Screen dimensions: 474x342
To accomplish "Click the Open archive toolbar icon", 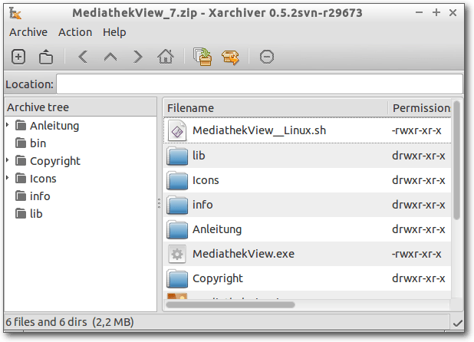I will coord(46,57).
